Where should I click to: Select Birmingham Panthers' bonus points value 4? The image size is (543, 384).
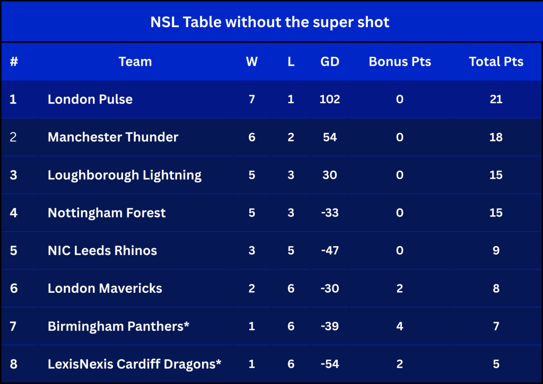point(400,326)
